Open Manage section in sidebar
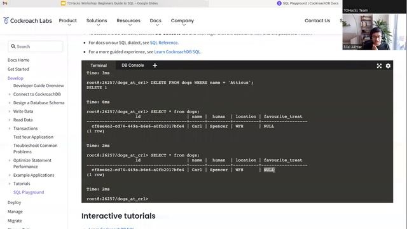The image size is (407, 229). pyautogui.click(x=15, y=212)
